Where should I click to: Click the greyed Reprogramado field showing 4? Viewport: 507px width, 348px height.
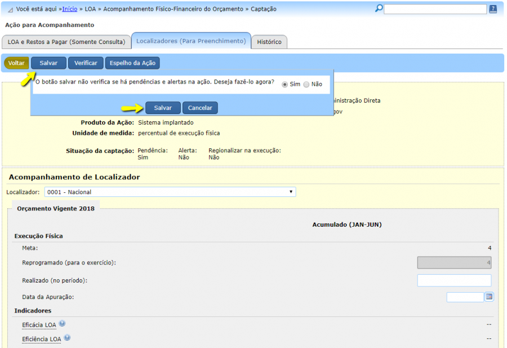coord(454,262)
